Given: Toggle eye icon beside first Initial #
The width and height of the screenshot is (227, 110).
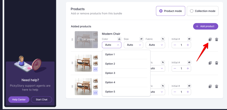Looking at the screenshot, I should point(189,39).
